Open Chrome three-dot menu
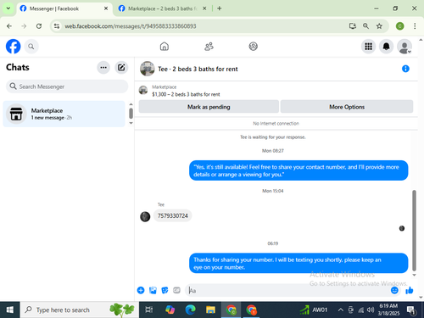 [415, 26]
